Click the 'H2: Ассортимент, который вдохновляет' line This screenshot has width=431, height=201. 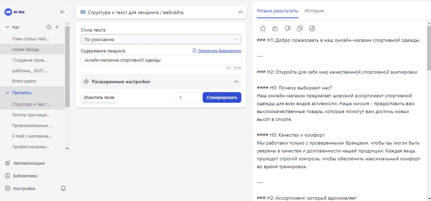(x=307, y=198)
